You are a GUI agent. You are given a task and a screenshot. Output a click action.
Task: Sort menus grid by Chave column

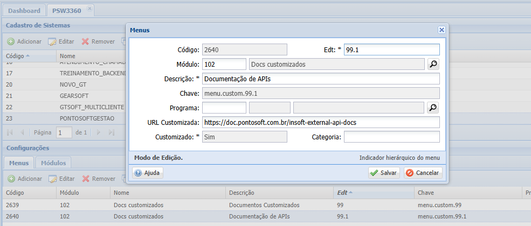[468, 193]
